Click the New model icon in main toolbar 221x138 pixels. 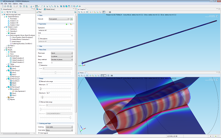(x=3, y=6)
